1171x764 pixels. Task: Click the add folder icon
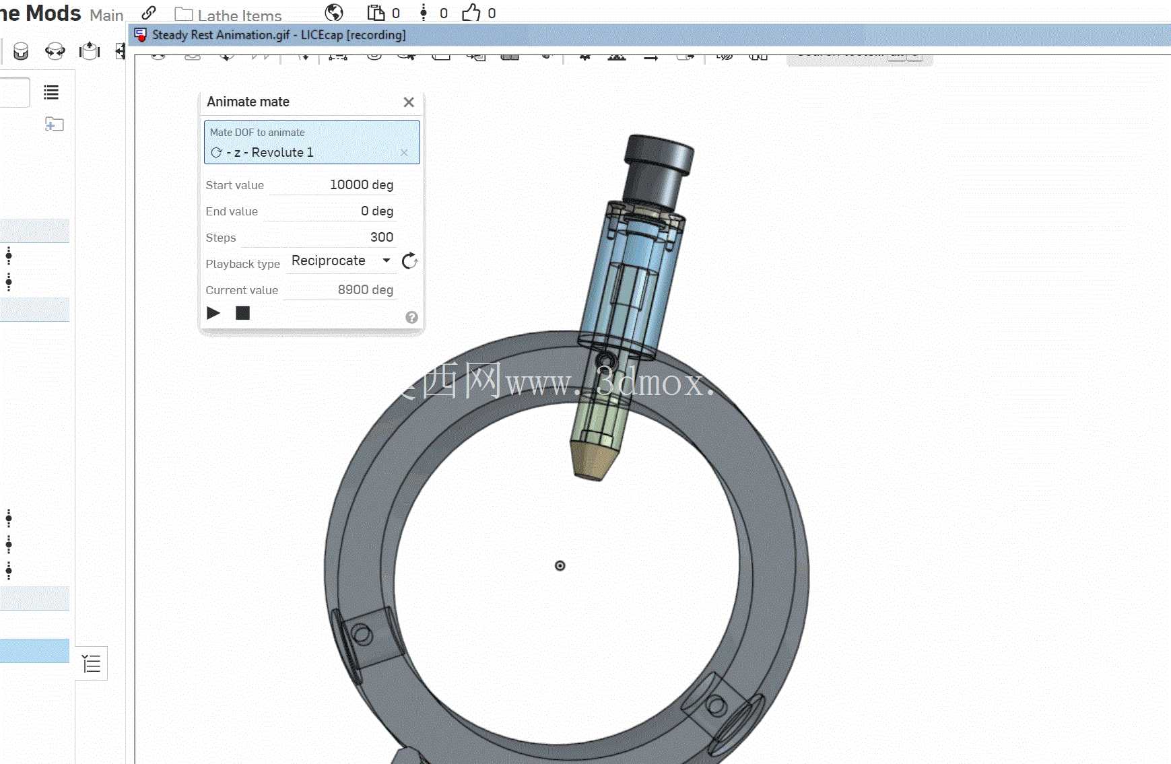tap(54, 124)
